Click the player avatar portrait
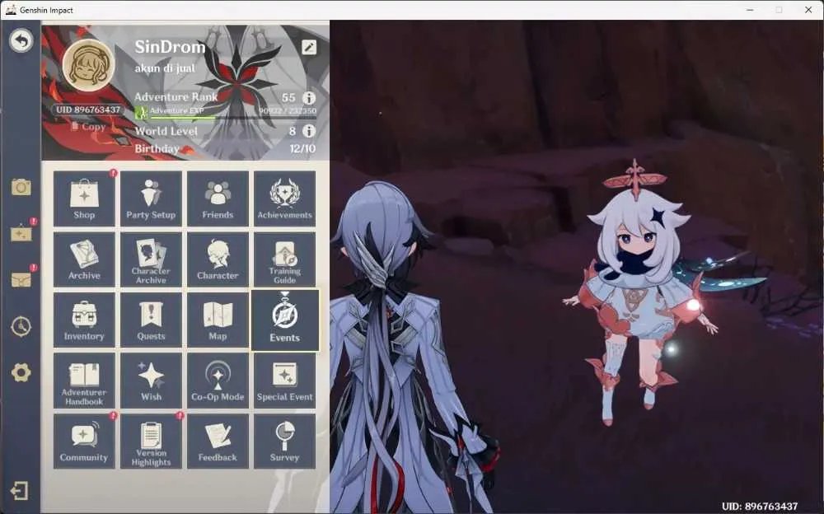824x514 pixels. click(x=88, y=65)
